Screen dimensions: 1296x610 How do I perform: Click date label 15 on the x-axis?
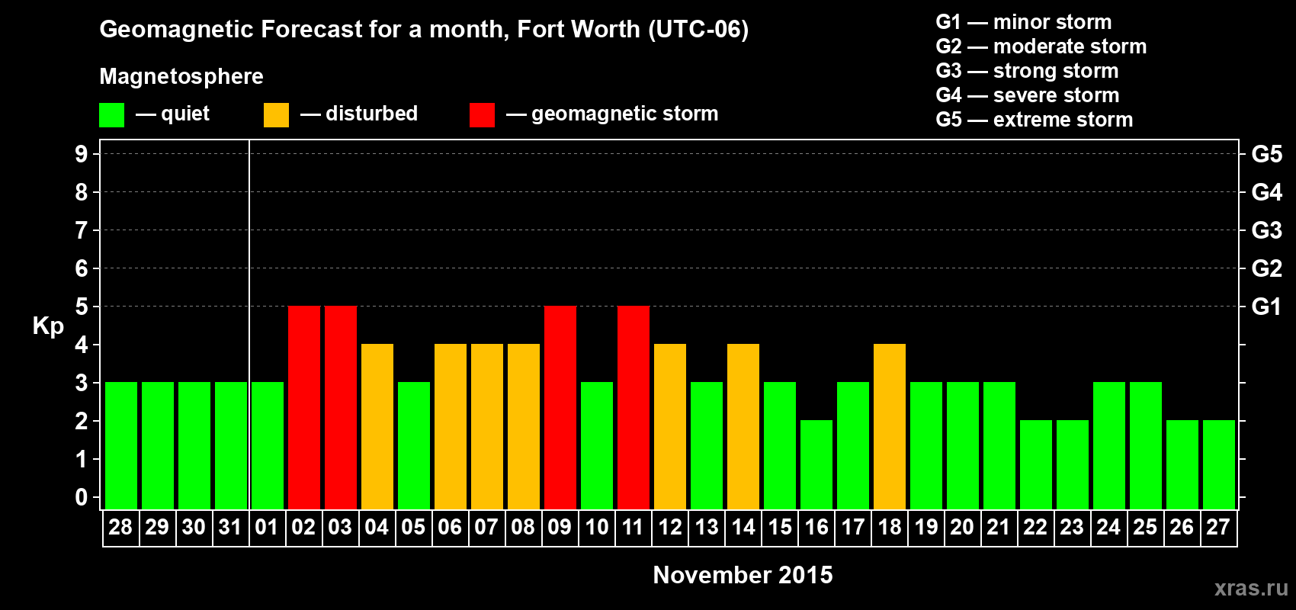pyautogui.click(x=780, y=527)
